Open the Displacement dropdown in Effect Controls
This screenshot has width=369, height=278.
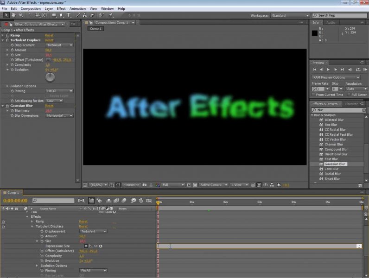pyautogui.click(x=59, y=45)
